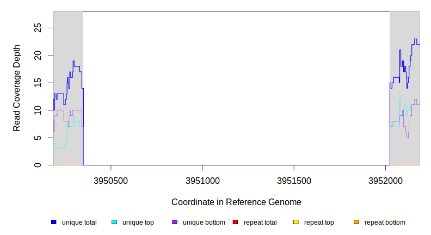Click the 3952000 x-axis tick label
This screenshot has height=235, width=431.
pos(385,180)
